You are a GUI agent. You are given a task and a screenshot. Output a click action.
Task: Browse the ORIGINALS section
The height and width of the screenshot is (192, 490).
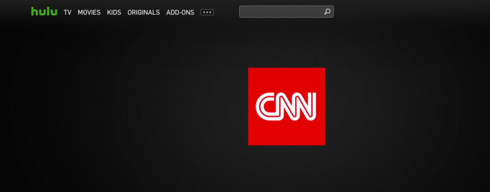tap(144, 12)
